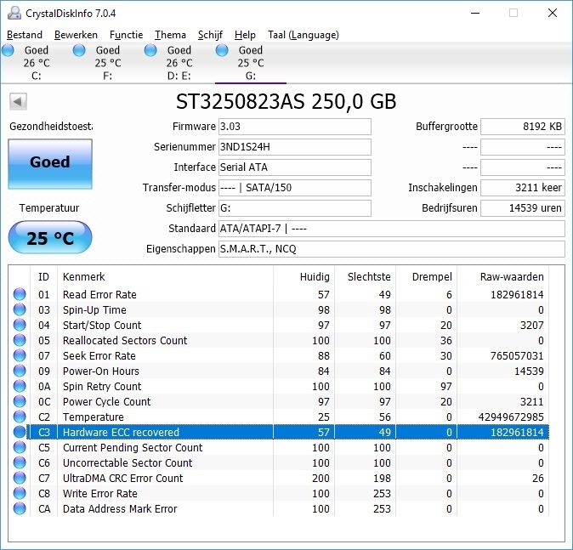Screen dimensions: 573x550
Task: Click status orb of Data Address Mark Error
Action: tap(20, 508)
